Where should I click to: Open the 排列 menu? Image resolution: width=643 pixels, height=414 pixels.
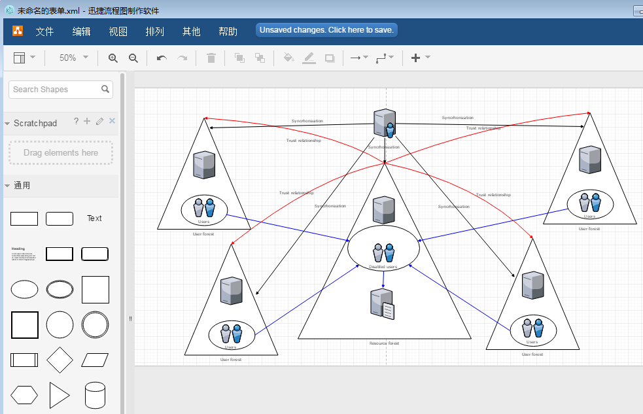[x=154, y=31]
